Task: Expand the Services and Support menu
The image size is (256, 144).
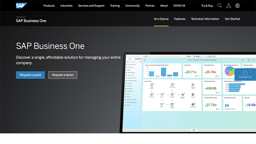Action: click(x=91, y=6)
